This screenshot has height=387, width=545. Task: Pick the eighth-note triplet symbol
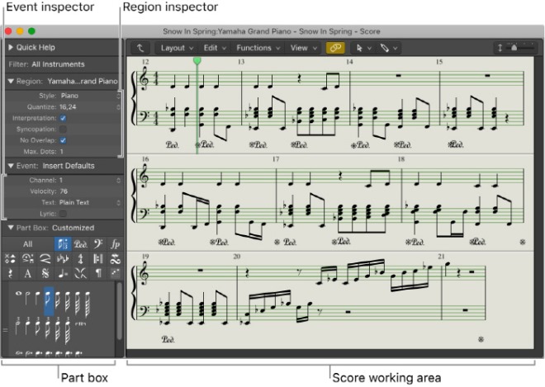(37, 327)
